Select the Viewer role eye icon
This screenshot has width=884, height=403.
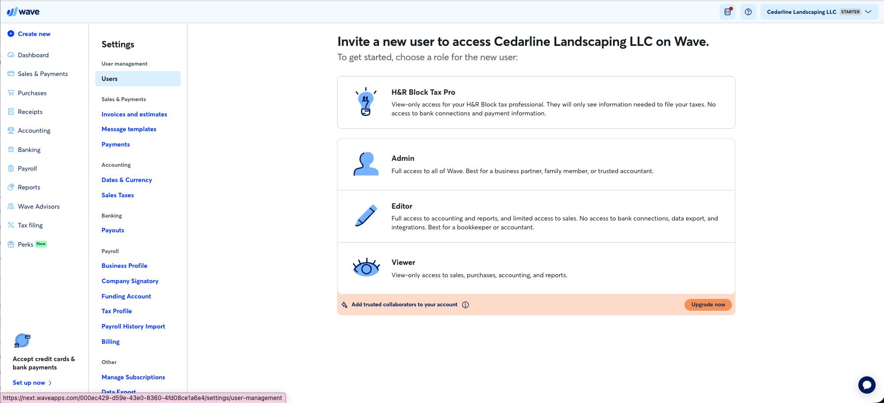click(x=366, y=268)
